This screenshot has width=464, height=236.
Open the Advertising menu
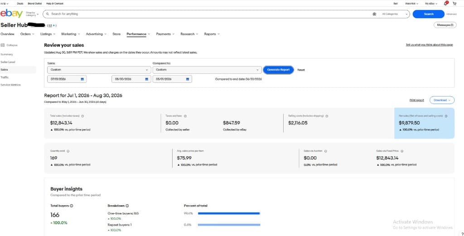coord(96,34)
